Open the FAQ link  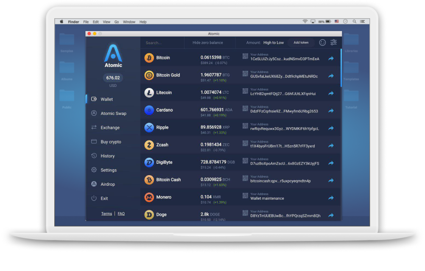point(121,214)
